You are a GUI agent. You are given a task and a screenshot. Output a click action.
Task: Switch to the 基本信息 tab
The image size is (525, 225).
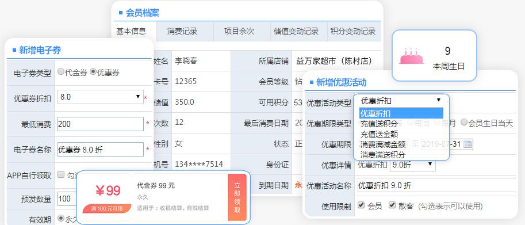click(x=134, y=32)
